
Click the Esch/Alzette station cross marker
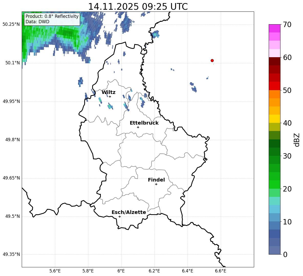pyautogui.click(x=120, y=217)
